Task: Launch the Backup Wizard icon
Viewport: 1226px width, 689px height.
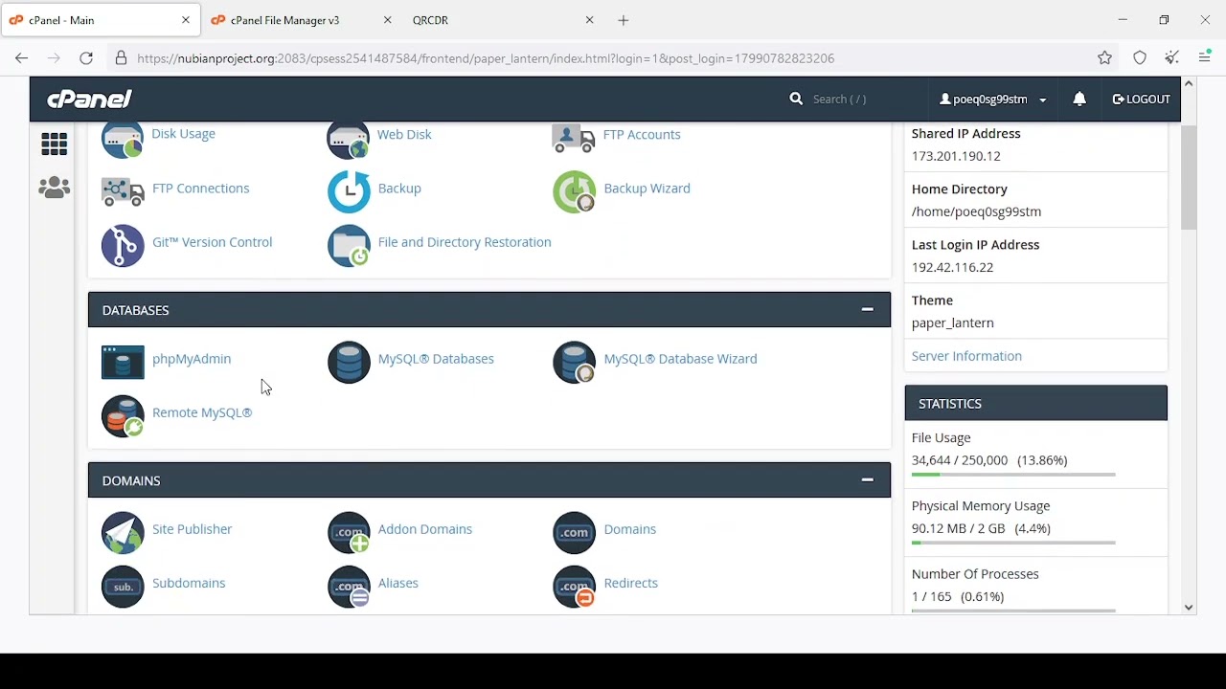Action: [x=574, y=191]
